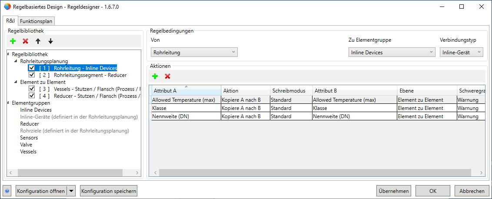Save with Konfiguration speichern button
492x199 pixels.
(x=109, y=191)
